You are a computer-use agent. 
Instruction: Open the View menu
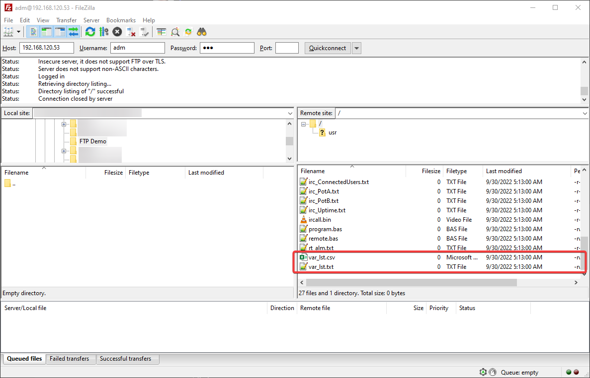[x=43, y=20]
